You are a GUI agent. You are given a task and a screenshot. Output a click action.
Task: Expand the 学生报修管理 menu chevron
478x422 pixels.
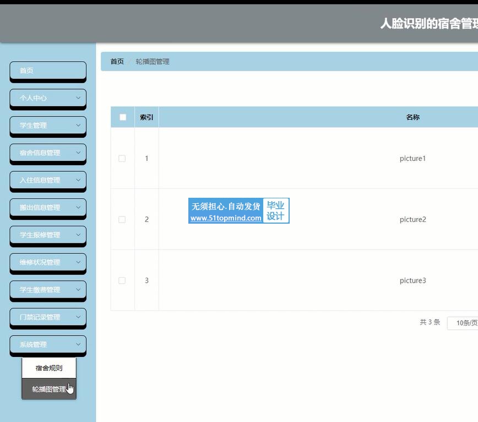(x=78, y=235)
